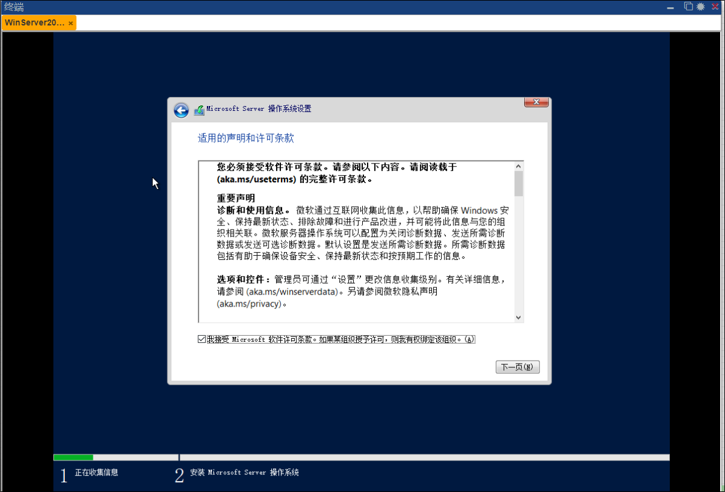Image resolution: width=725 pixels, height=492 pixels.
Task: Click the license text scroll down arrow
Action: [518, 317]
